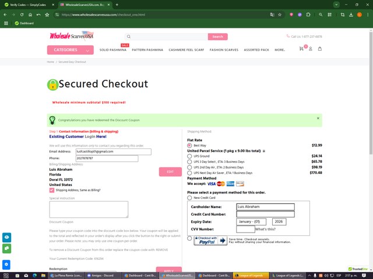Screen dimensions: 373x279
Task: Open the Windows task view button
Action: tap(6, 276)
